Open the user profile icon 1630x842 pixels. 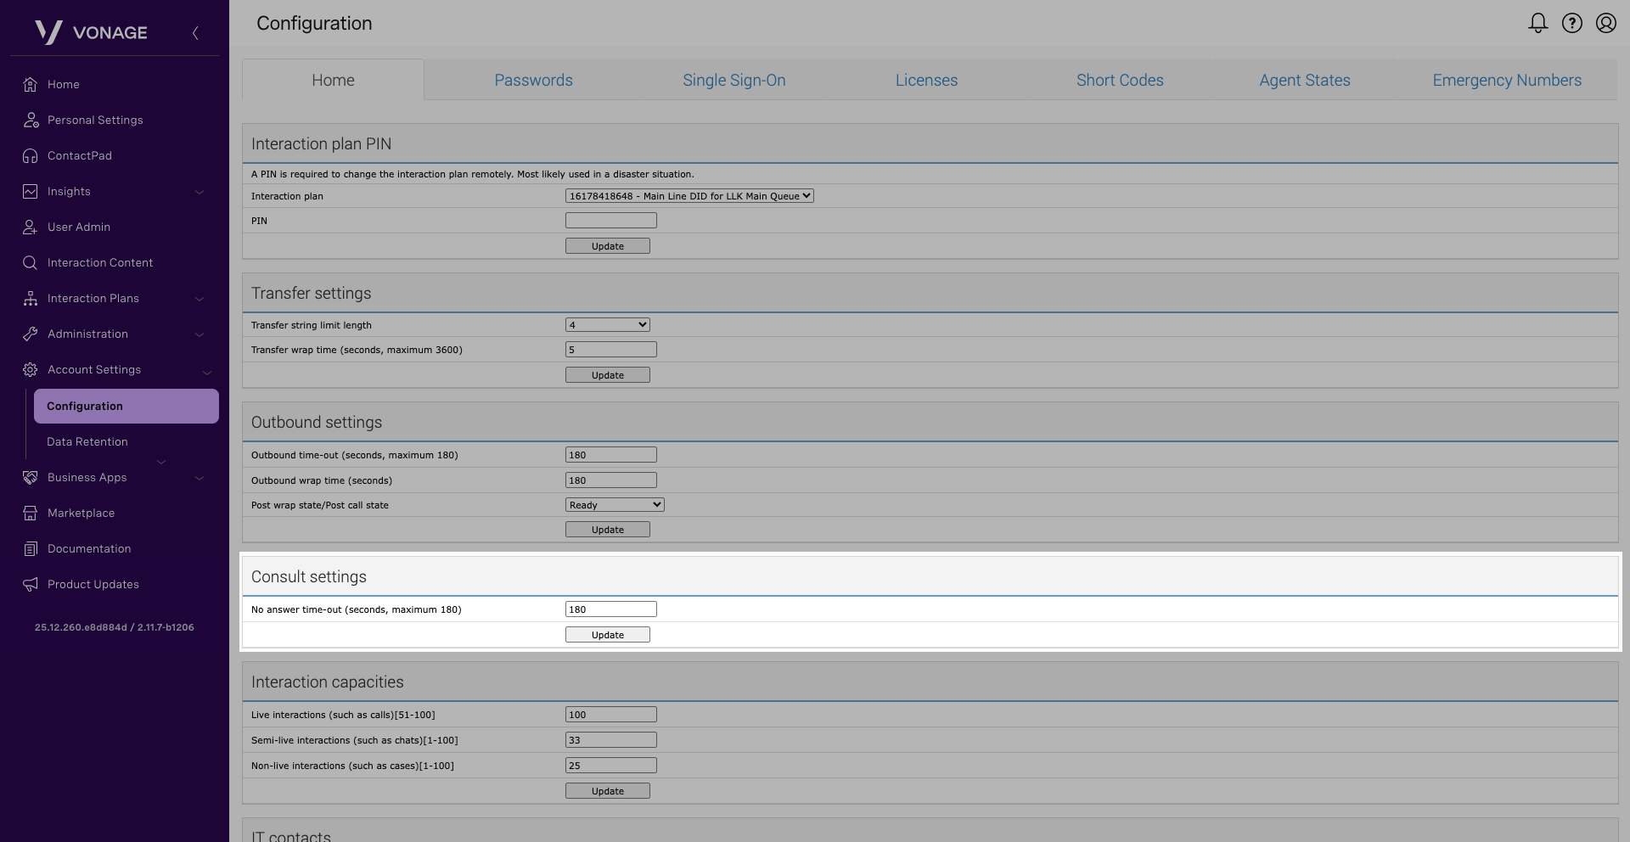1605,23
